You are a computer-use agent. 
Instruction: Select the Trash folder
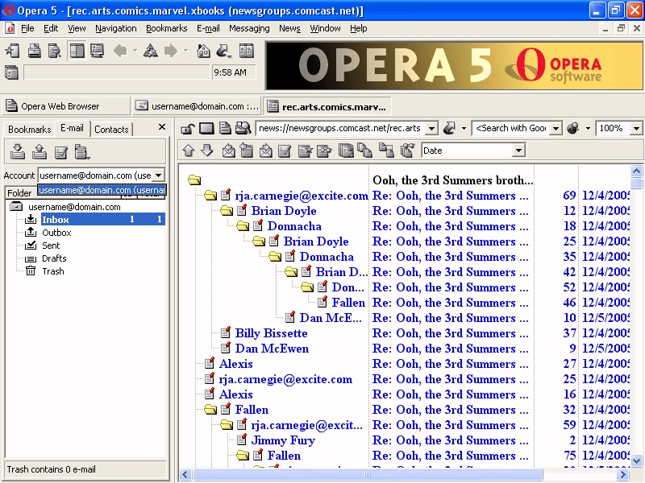pos(53,271)
